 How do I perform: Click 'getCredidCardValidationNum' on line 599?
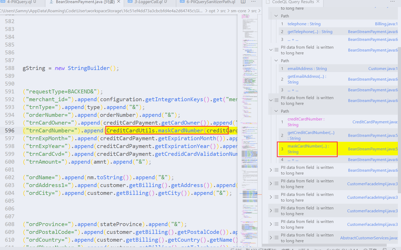[196, 154]
